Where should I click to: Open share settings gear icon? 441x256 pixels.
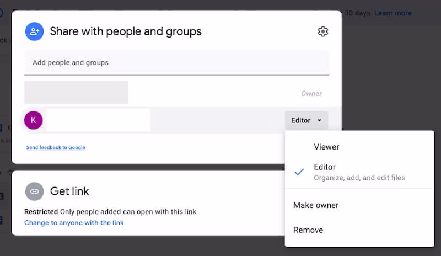click(323, 31)
